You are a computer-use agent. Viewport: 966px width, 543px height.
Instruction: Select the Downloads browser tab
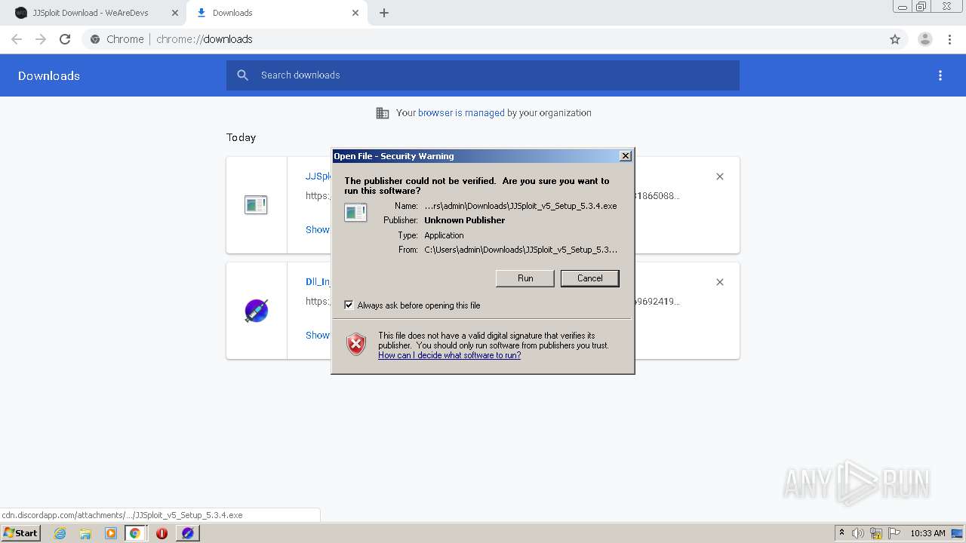(x=232, y=13)
